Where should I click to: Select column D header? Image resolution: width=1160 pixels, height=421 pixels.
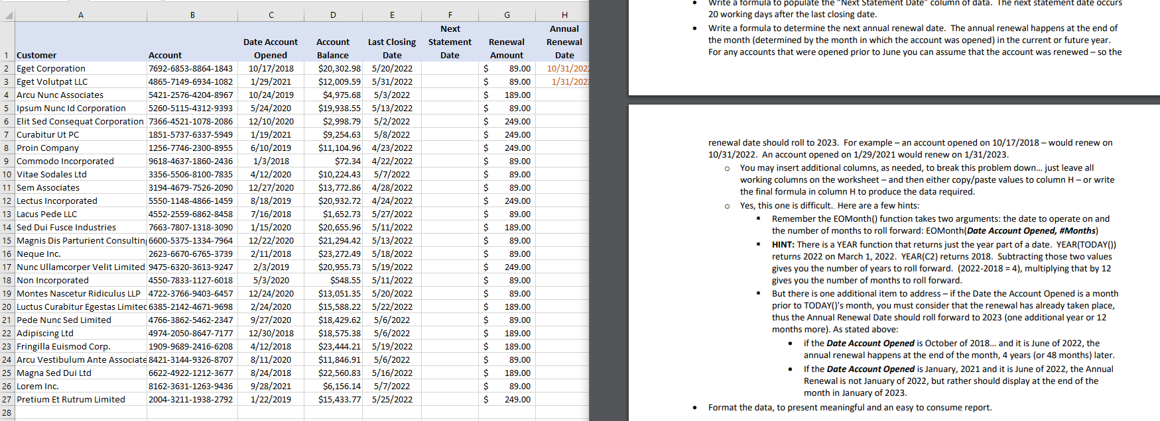tap(333, 15)
